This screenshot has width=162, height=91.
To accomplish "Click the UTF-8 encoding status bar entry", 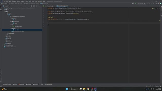I will [153, 86].
